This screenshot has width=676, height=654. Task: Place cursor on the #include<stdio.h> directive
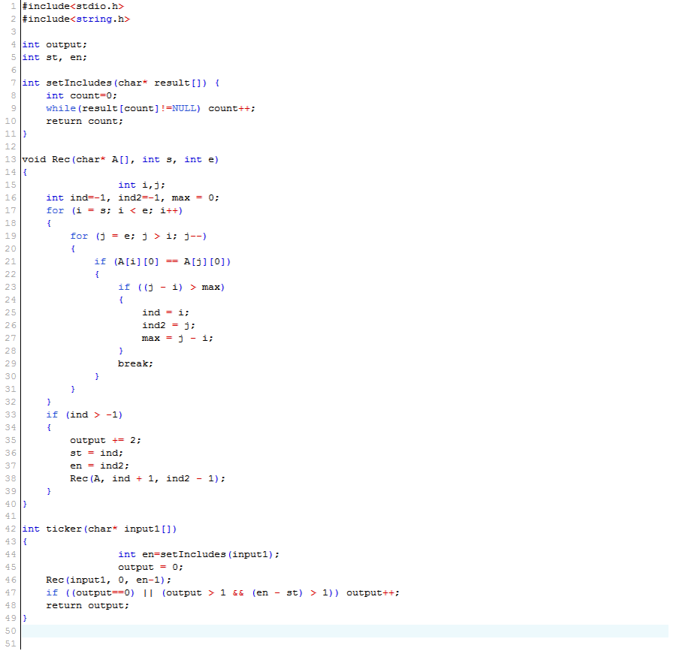(73, 6)
